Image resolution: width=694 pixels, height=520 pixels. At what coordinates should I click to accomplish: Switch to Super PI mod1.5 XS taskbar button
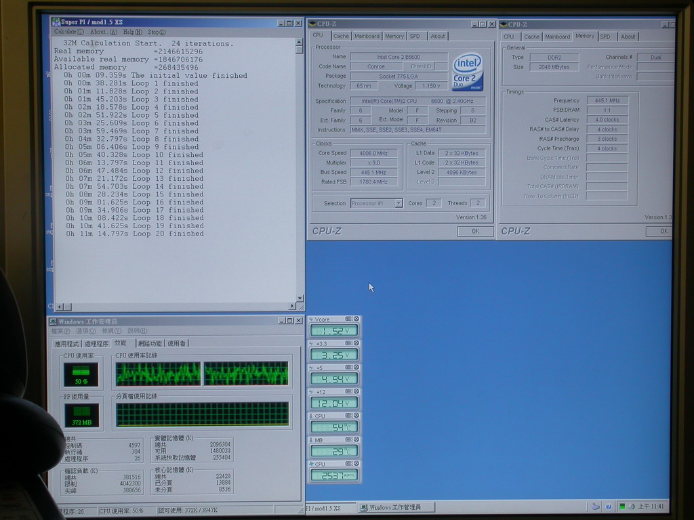click(x=331, y=508)
